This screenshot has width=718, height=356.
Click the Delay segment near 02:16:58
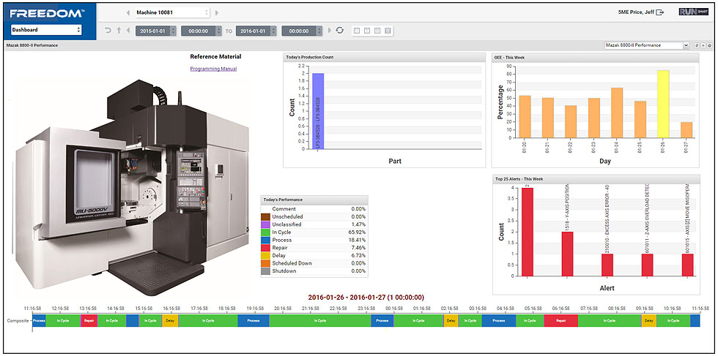(451, 320)
